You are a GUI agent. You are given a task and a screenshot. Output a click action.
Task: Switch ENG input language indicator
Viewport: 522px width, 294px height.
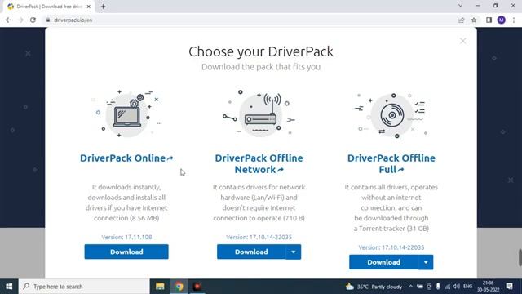pyautogui.click(x=467, y=287)
